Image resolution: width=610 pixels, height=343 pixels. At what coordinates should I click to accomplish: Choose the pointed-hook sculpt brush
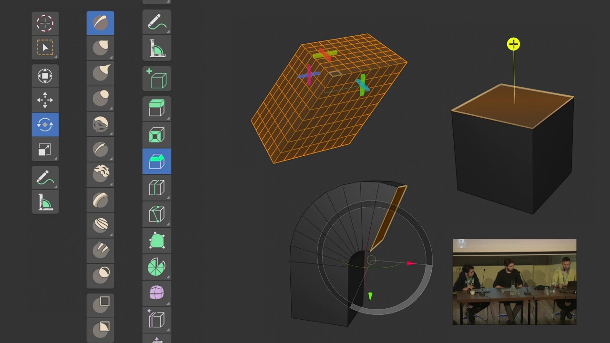tap(100, 72)
